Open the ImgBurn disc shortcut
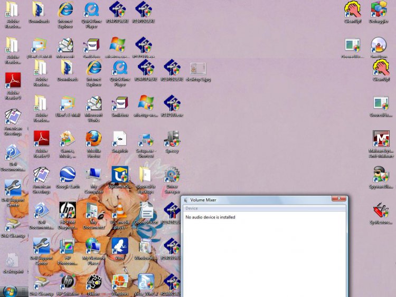 coord(379,48)
